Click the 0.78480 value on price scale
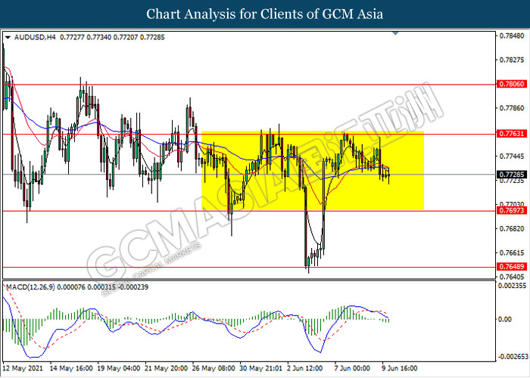Screen dimensions: 530x378 [509, 36]
